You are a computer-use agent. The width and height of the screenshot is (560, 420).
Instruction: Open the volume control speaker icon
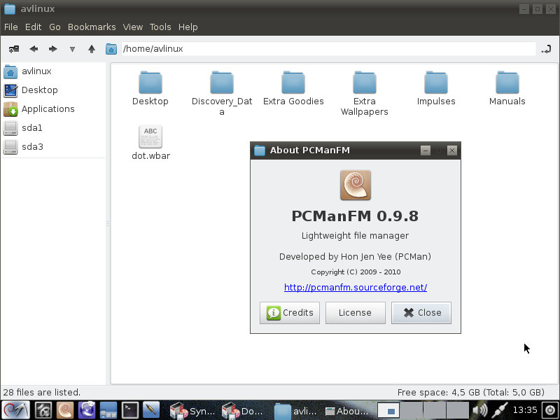479,411
